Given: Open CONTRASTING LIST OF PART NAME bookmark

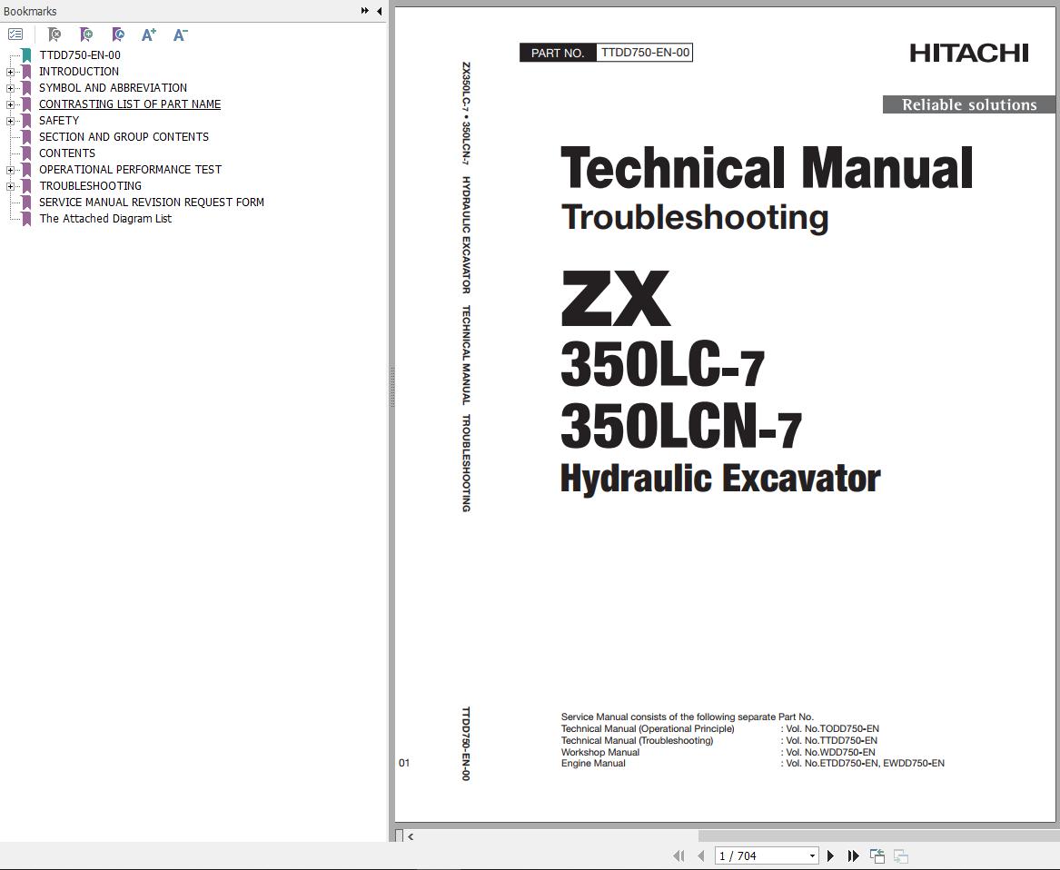Looking at the screenshot, I should 130,104.
